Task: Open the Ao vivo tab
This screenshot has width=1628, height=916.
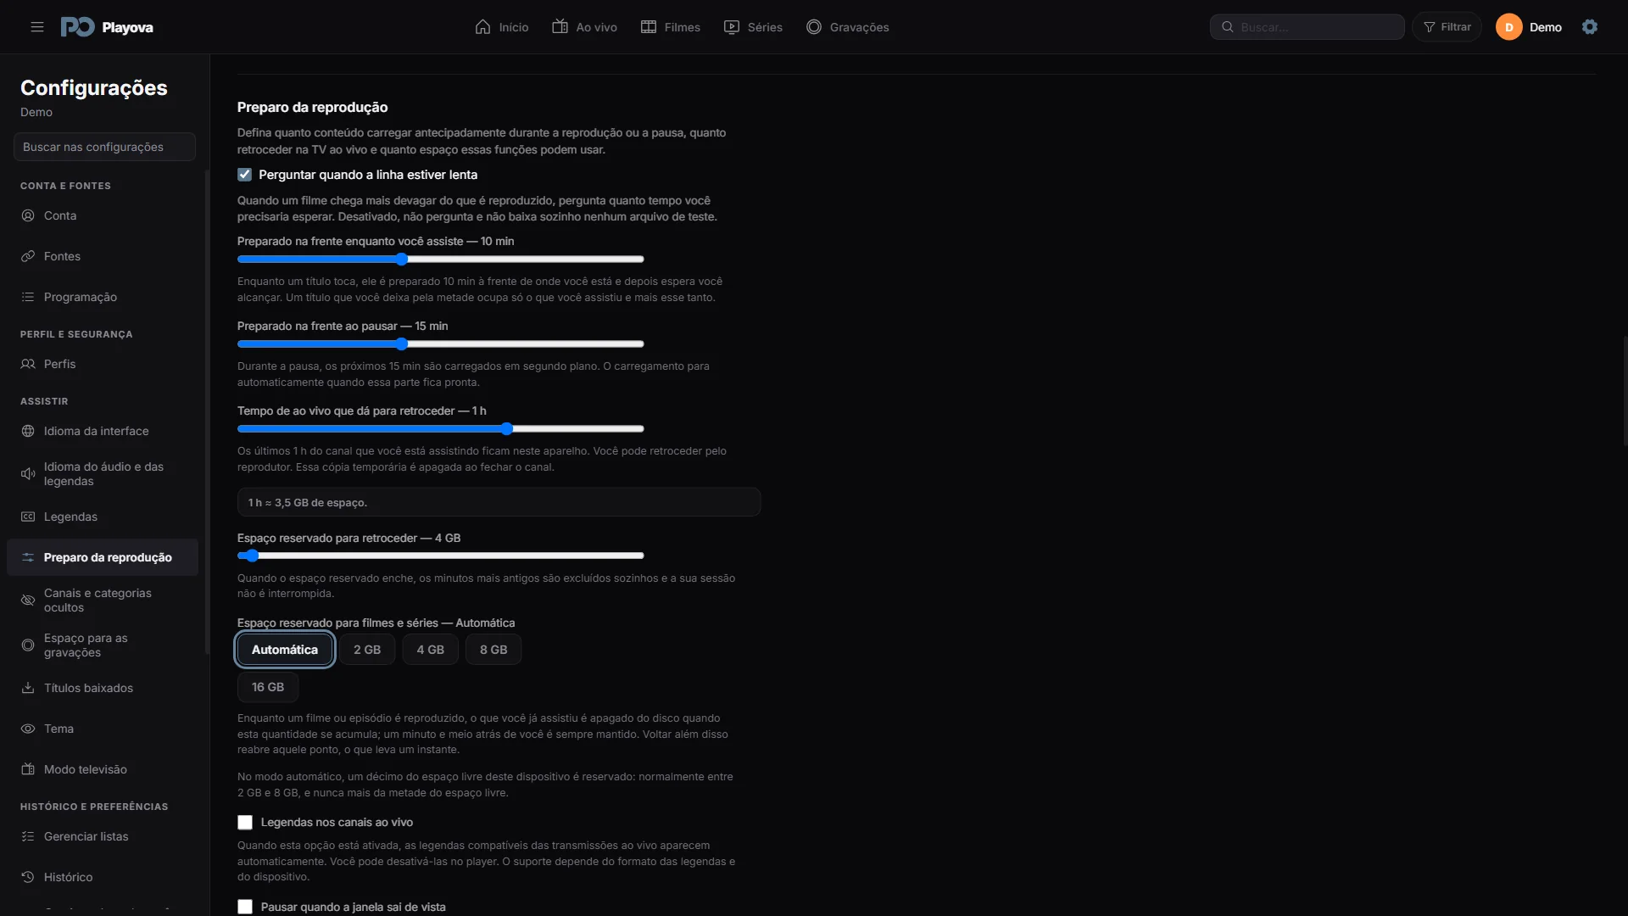Action: coord(585,27)
